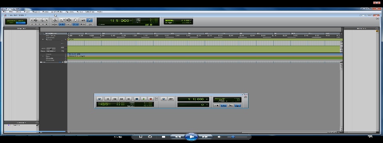Click the media player fullscreen icon

[x=370, y=137]
